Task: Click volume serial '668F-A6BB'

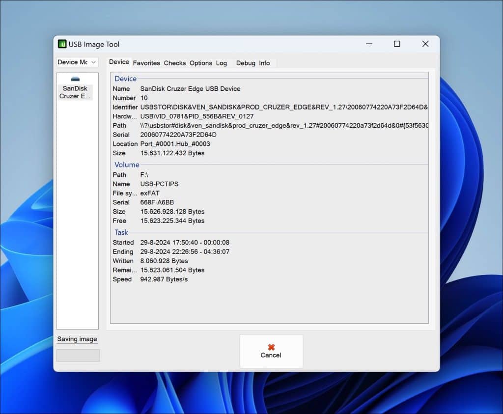Action: click(x=157, y=202)
